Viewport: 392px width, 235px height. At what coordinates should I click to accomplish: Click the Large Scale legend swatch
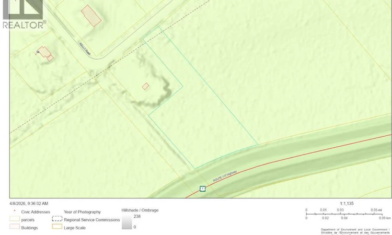[x=57, y=227]
